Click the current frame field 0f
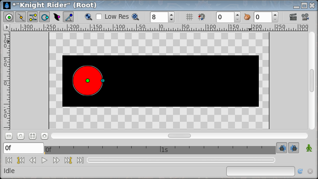 click(x=23, y=148)
